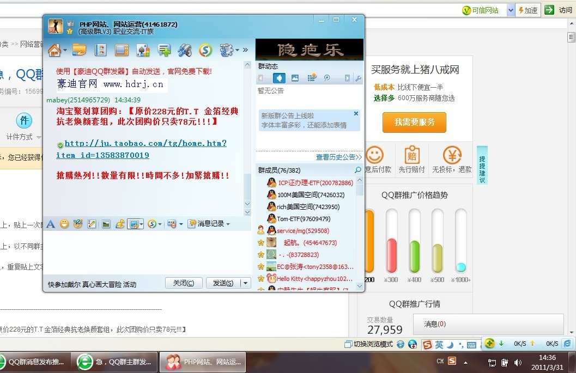Screen dimensions: 576x373
Task: Click the 发送(S) button
Action: 223,283
